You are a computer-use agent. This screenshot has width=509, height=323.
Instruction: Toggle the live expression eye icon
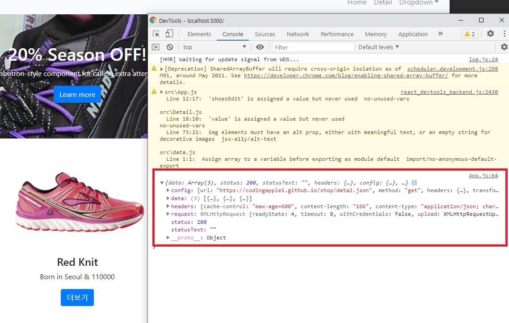pos(260,47)
